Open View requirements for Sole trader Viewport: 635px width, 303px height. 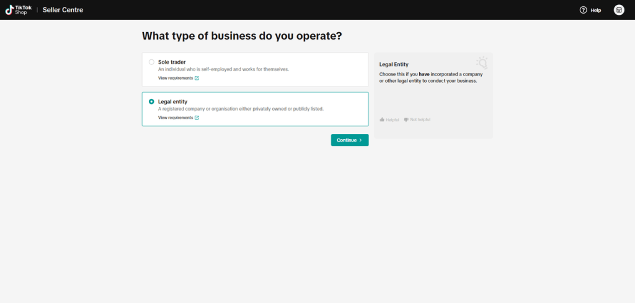(175, 79)
